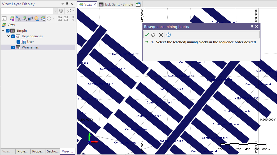Open the search options dropdown arrow
Image resolution: width=277 pixels, height=155 pixels.
pos(73,11)
